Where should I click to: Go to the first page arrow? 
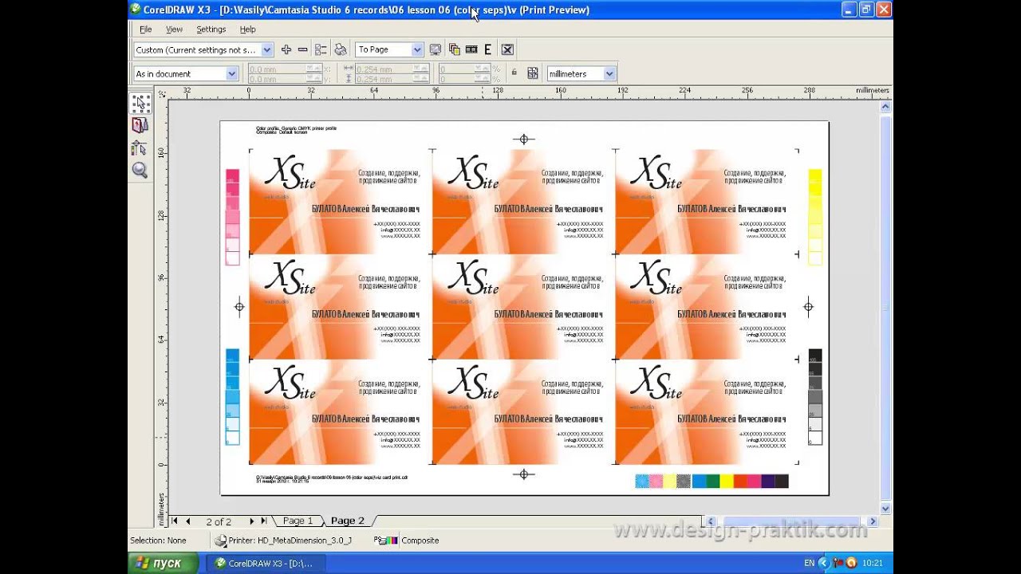coord(175,521)
